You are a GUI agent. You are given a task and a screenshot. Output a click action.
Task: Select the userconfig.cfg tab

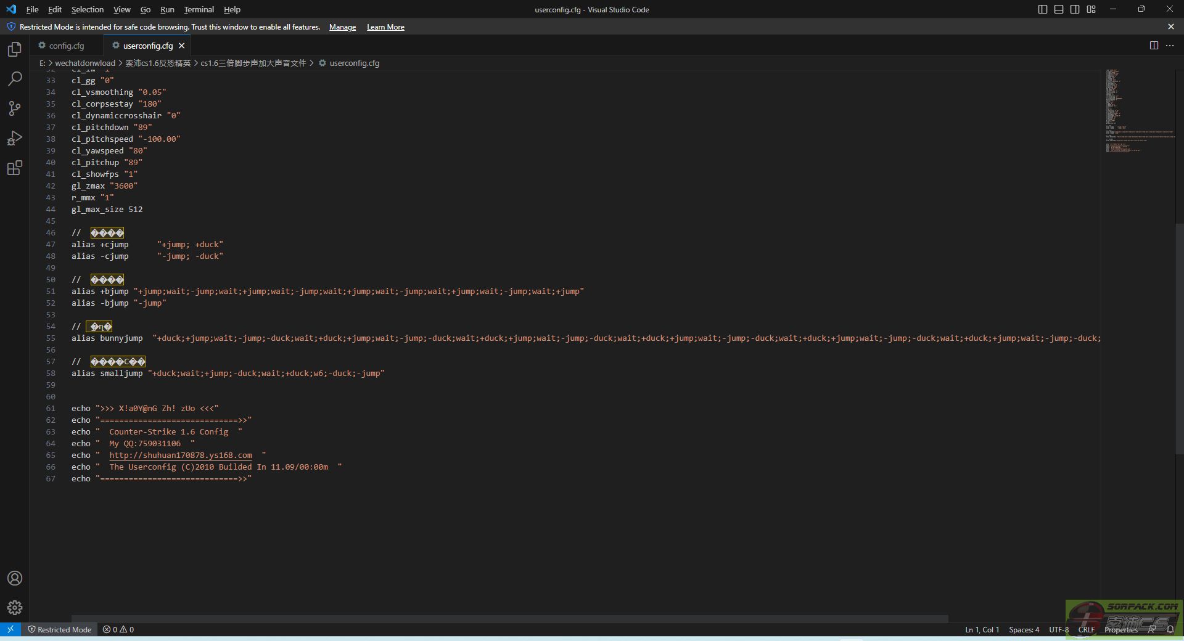147,46
